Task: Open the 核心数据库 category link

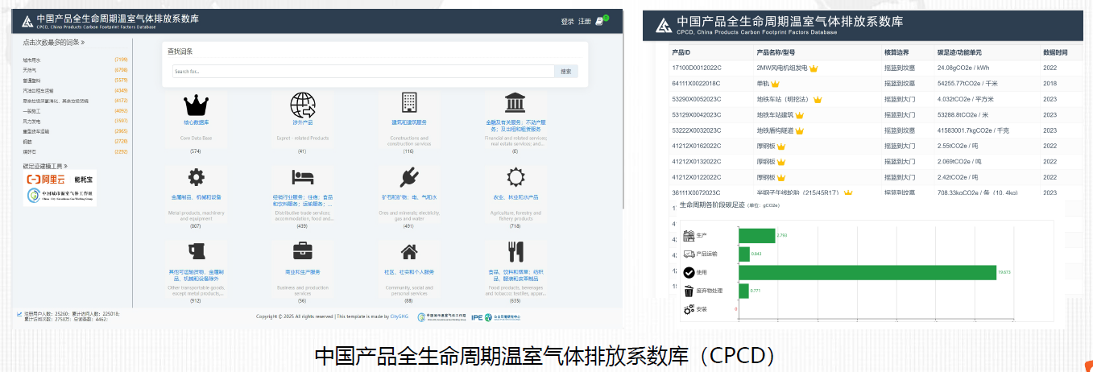Action: (x=196, y=122)
